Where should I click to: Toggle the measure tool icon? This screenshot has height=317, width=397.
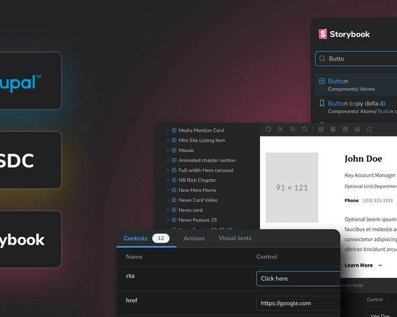tap(357, 129)
